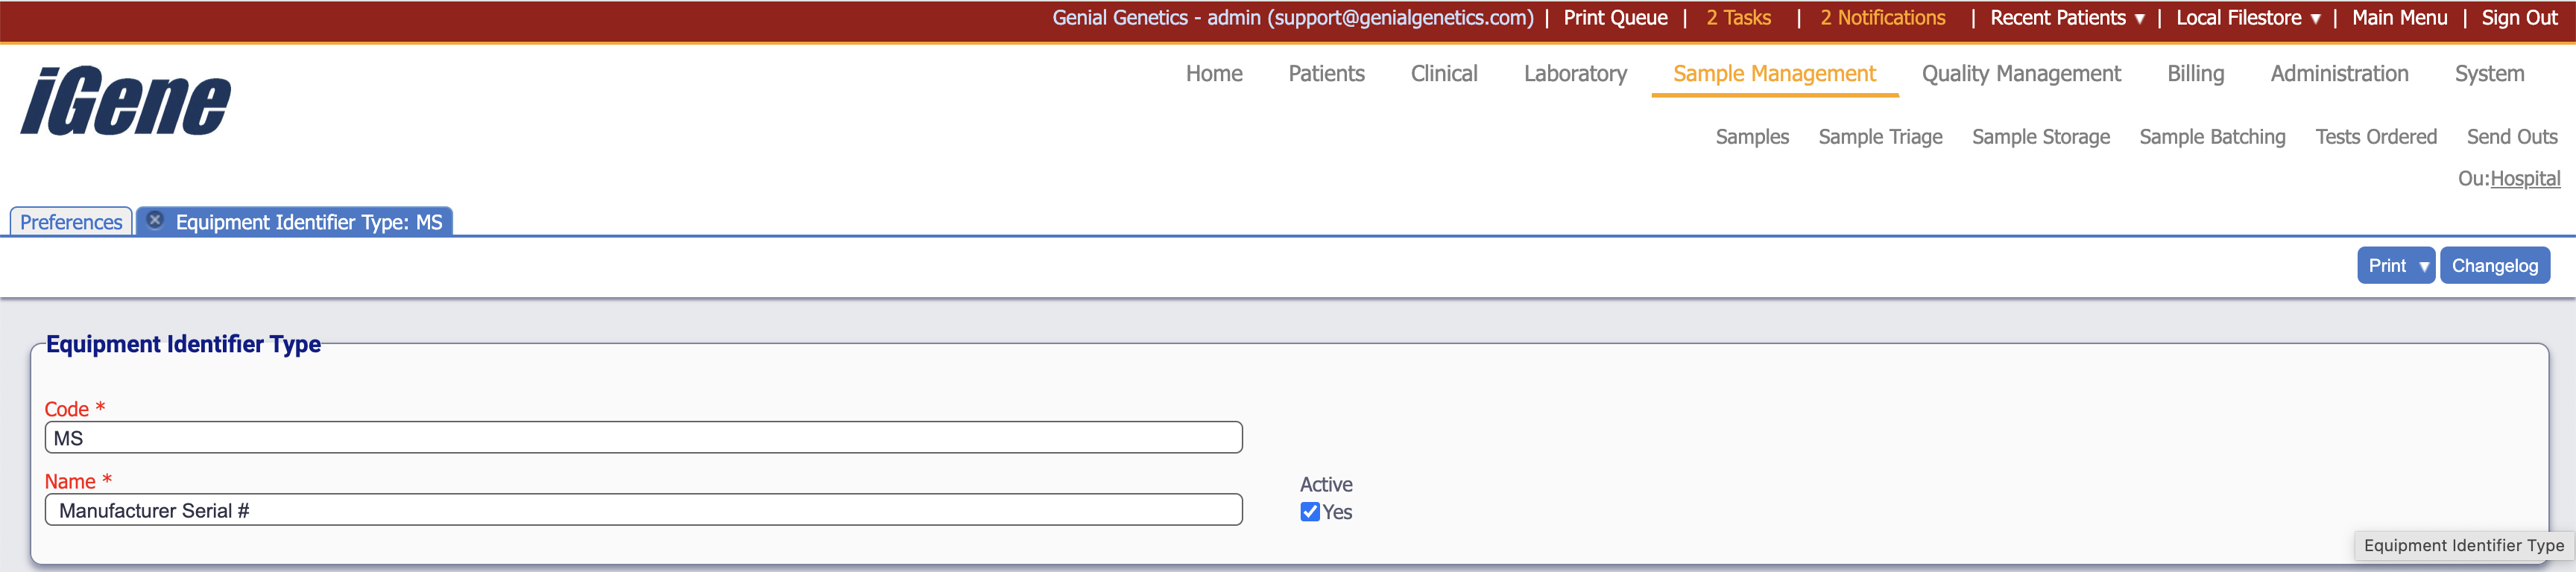Open the Local Filestore dropdown
The image size is (2576, 572).
click(x=2247, y=18)
